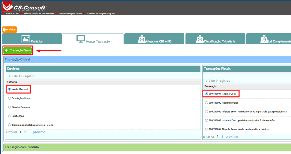The height and width of the screenshot is (154, 291).
Task: Select 200.200004 Venda de dispositivos médicos option
Action: [x=207, y=129]
